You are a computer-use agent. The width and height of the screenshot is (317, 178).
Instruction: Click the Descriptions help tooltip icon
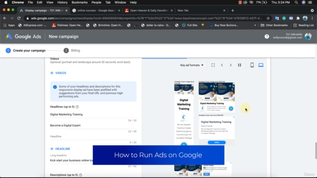click(80, 175)
